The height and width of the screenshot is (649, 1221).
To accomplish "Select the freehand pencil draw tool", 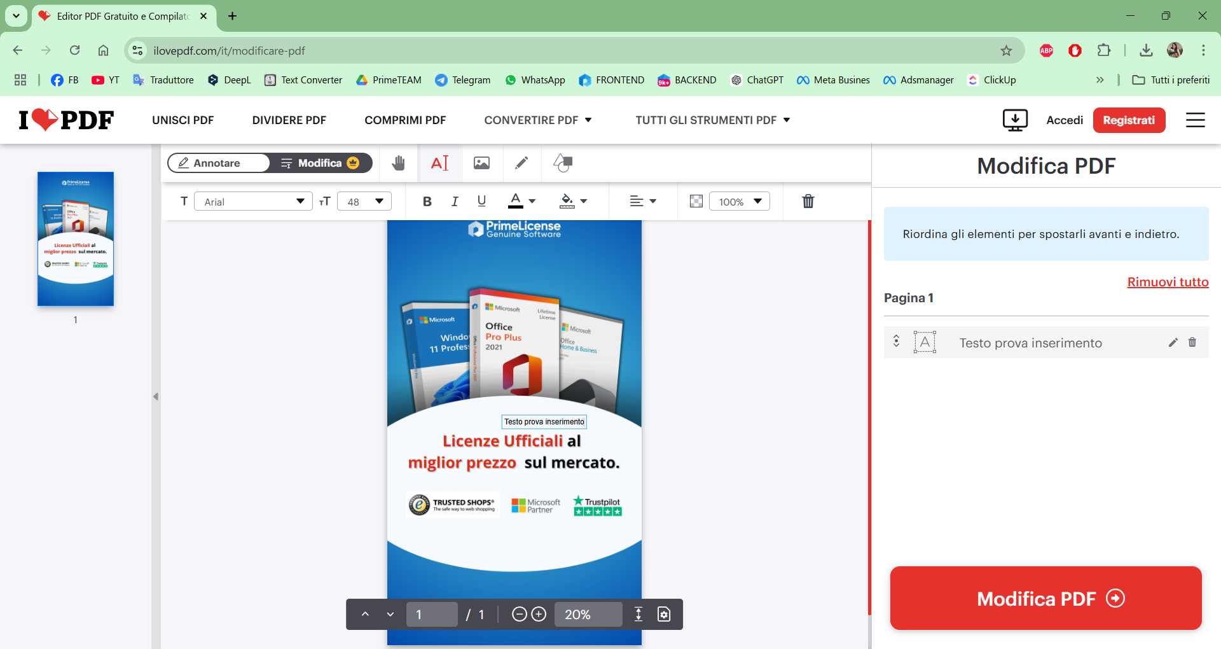I will (521, 163).
